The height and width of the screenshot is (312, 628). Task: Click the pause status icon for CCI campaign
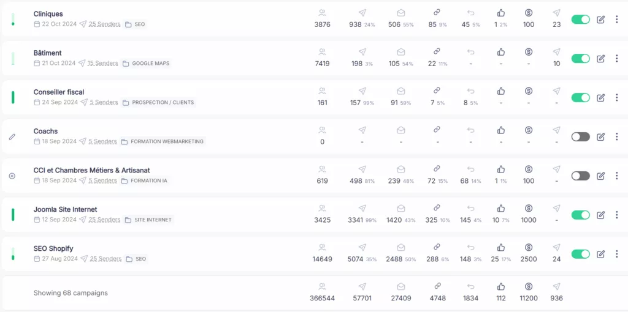12,176
